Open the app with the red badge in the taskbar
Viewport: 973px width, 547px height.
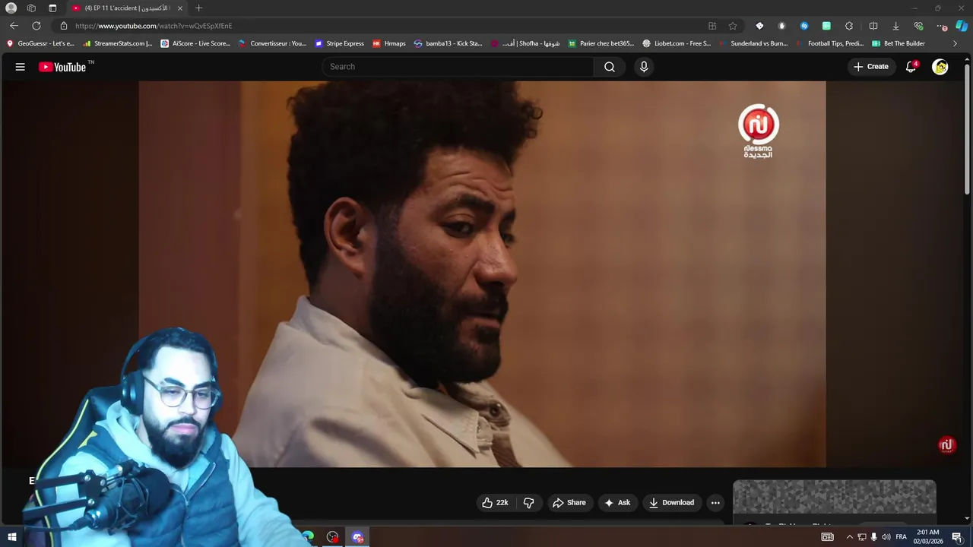[332, 537]
